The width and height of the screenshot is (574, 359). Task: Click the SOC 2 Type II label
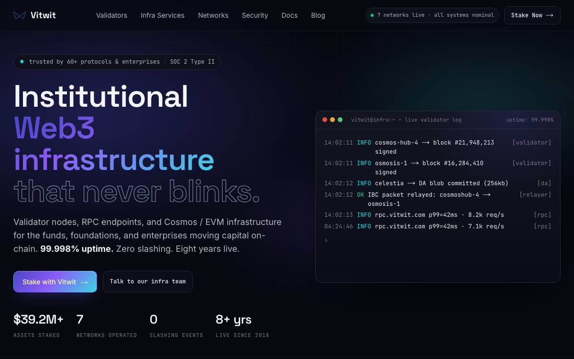[x=193, y=62]
